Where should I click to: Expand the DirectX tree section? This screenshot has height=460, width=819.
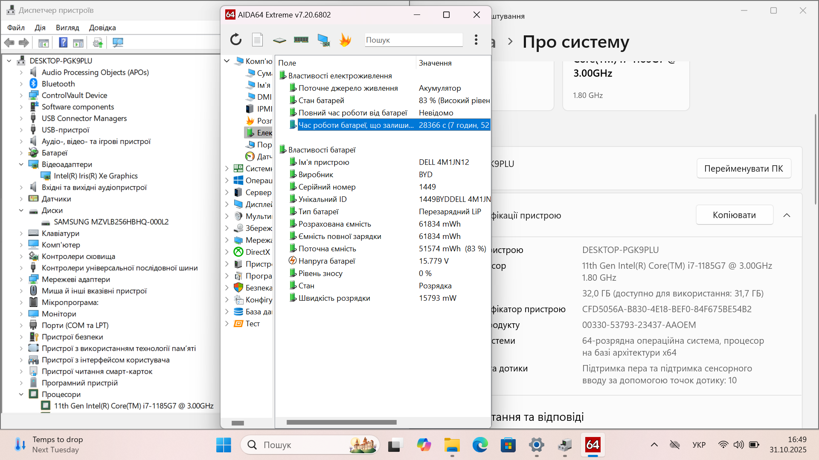coord(227,252)
